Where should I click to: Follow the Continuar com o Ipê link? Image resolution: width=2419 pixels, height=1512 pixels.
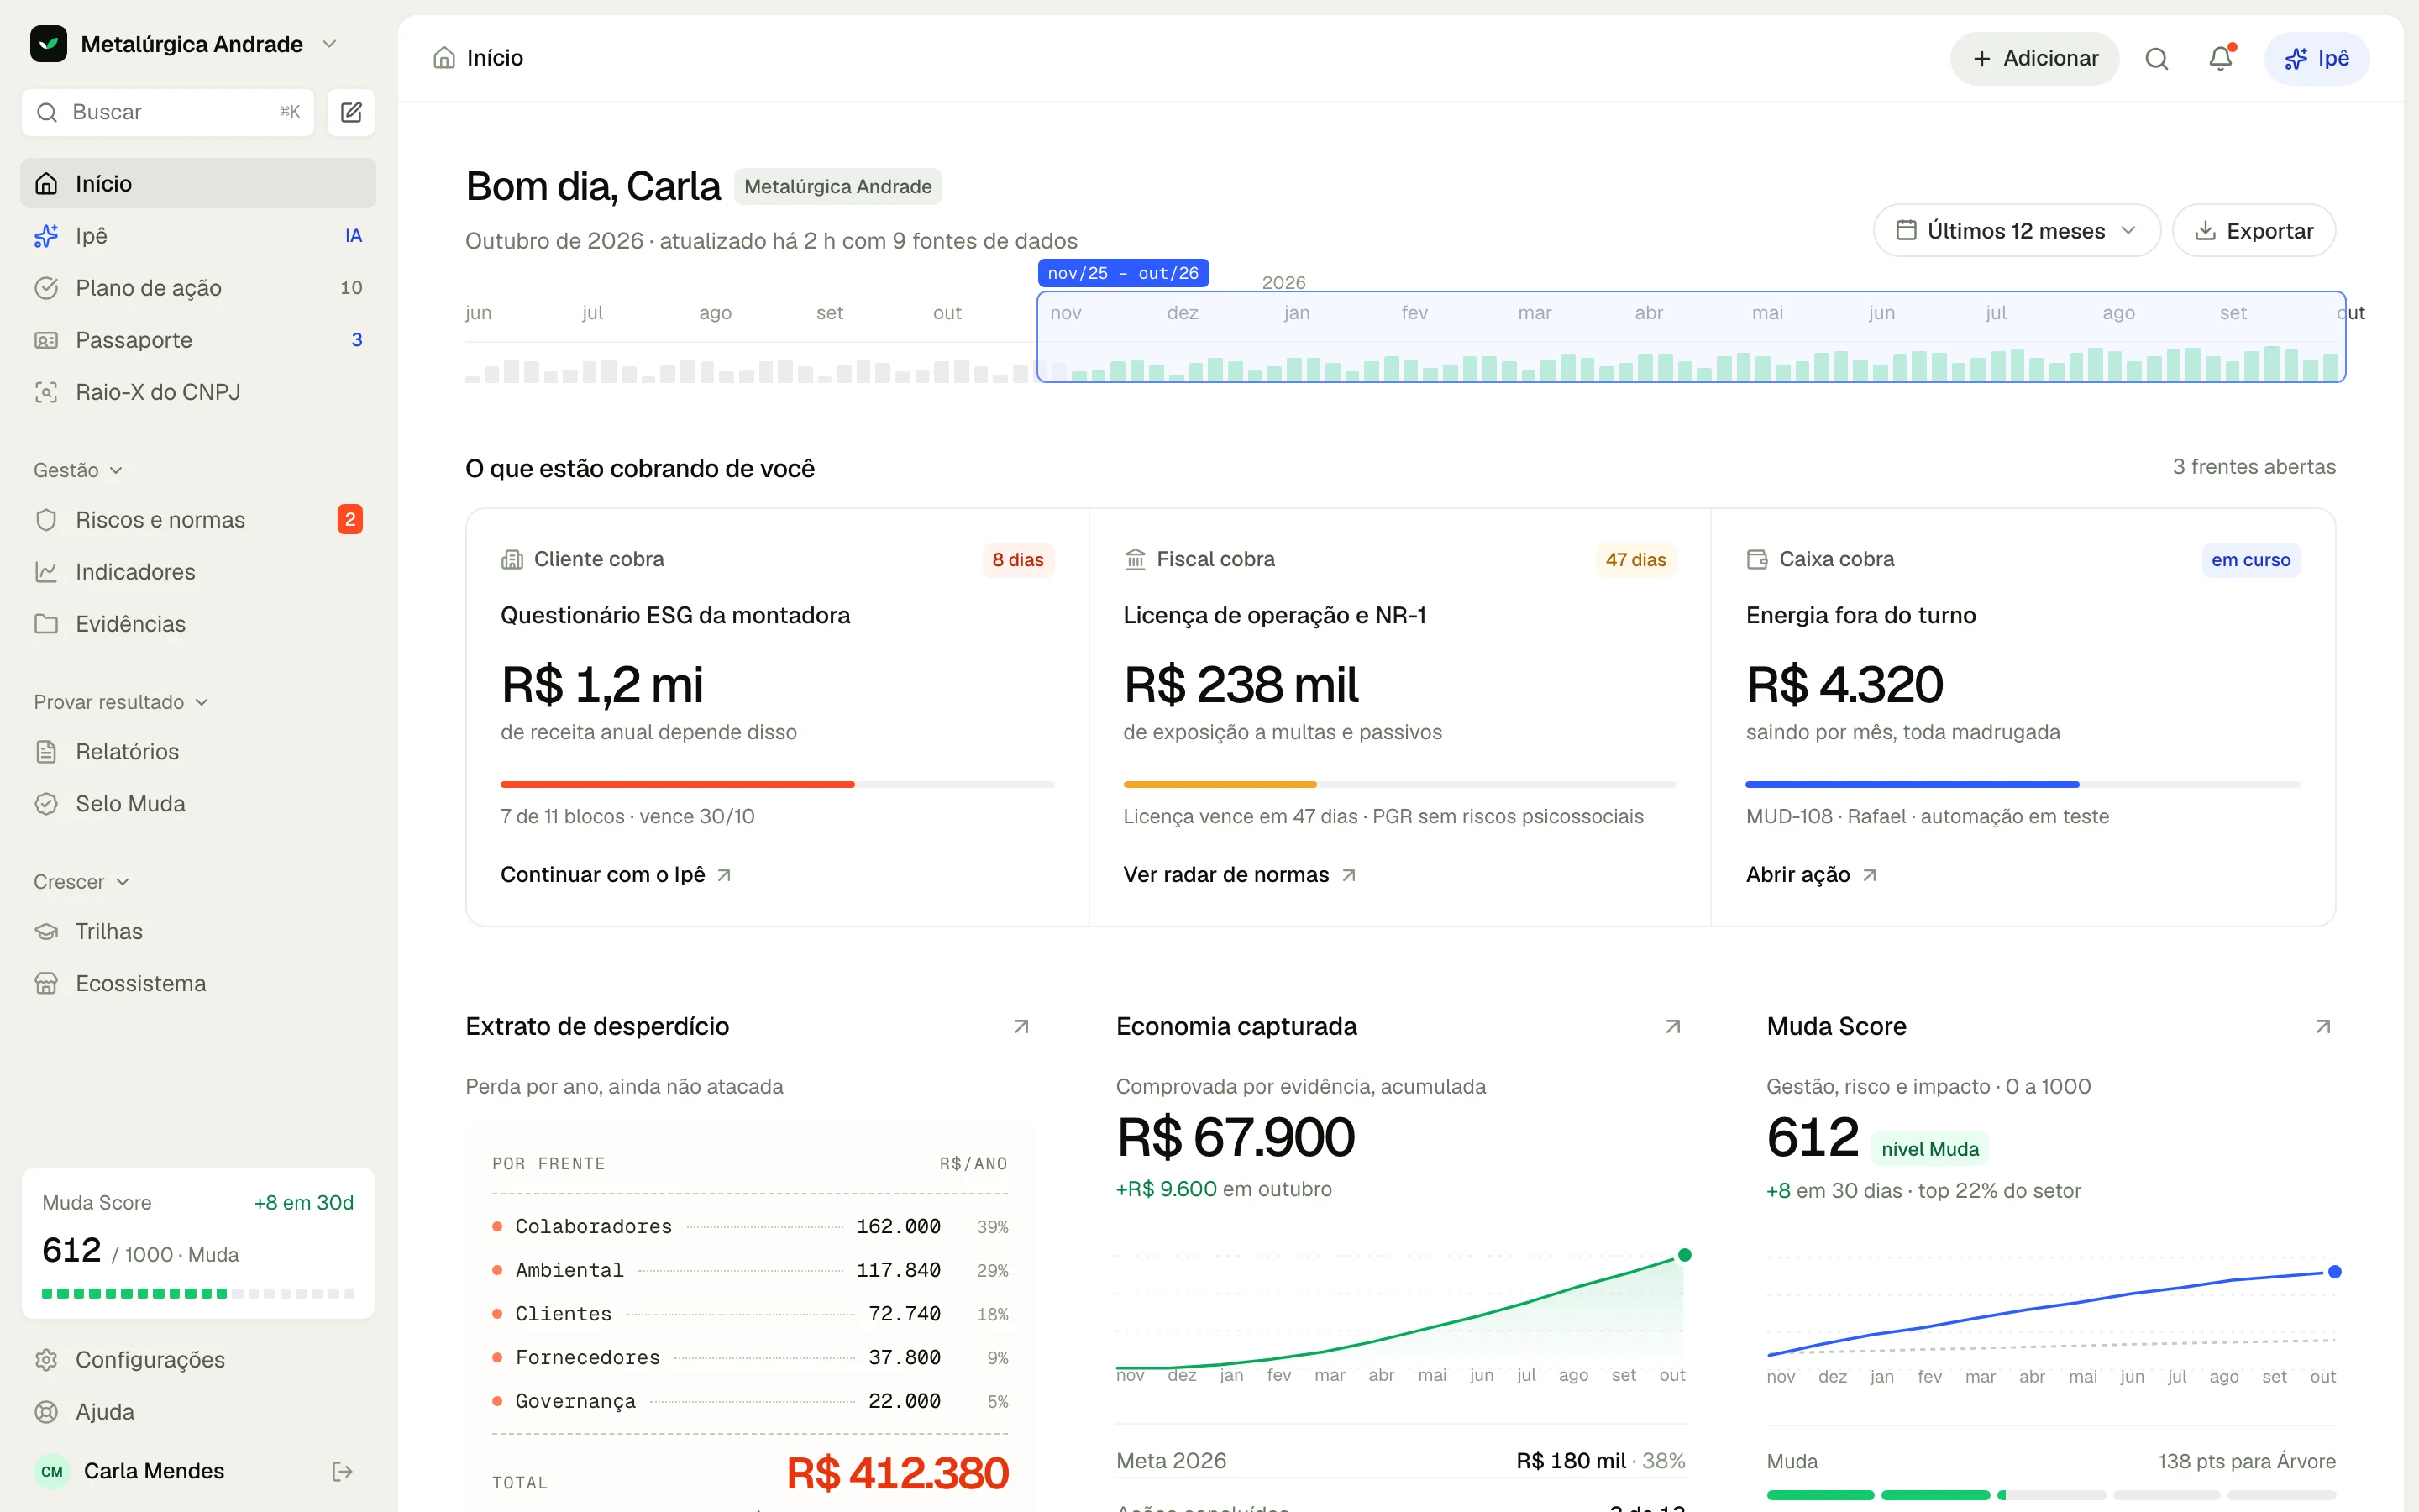coord(617,875)
